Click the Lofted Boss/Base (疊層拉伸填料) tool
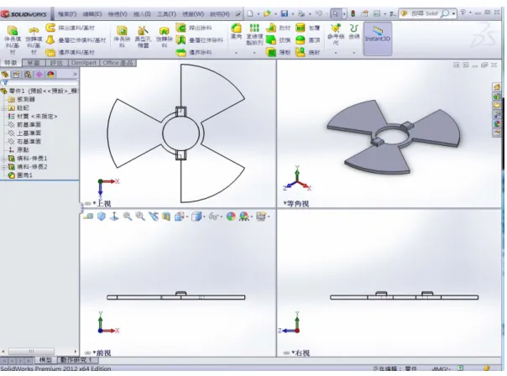The height and width of the screenshot is (376, 507). [x=76, y=40]
